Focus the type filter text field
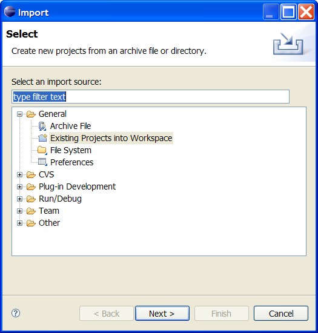The width and height of the screenshot is (318, 333). pos(150,97)
